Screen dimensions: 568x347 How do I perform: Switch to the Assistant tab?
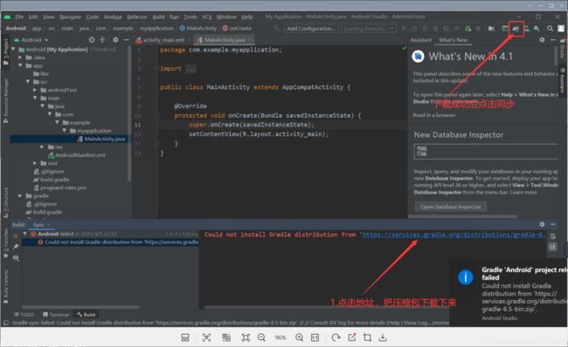[x=421, y=40]
